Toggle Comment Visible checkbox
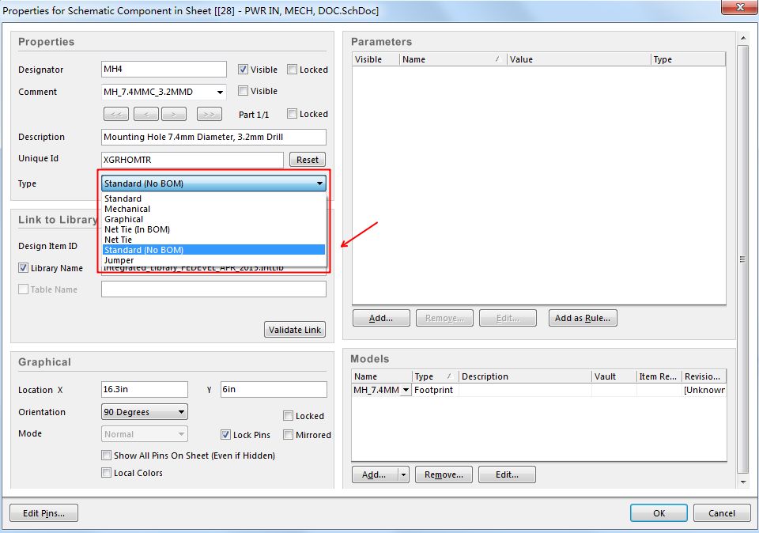 pos(243,90)
